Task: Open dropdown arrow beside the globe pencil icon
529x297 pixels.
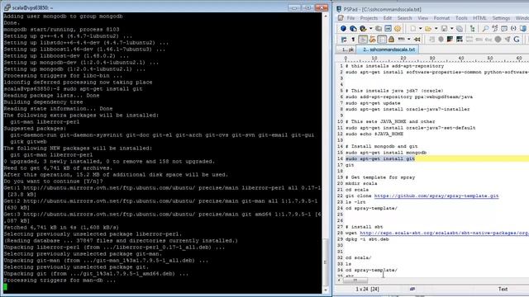Action: click(371, 29)
